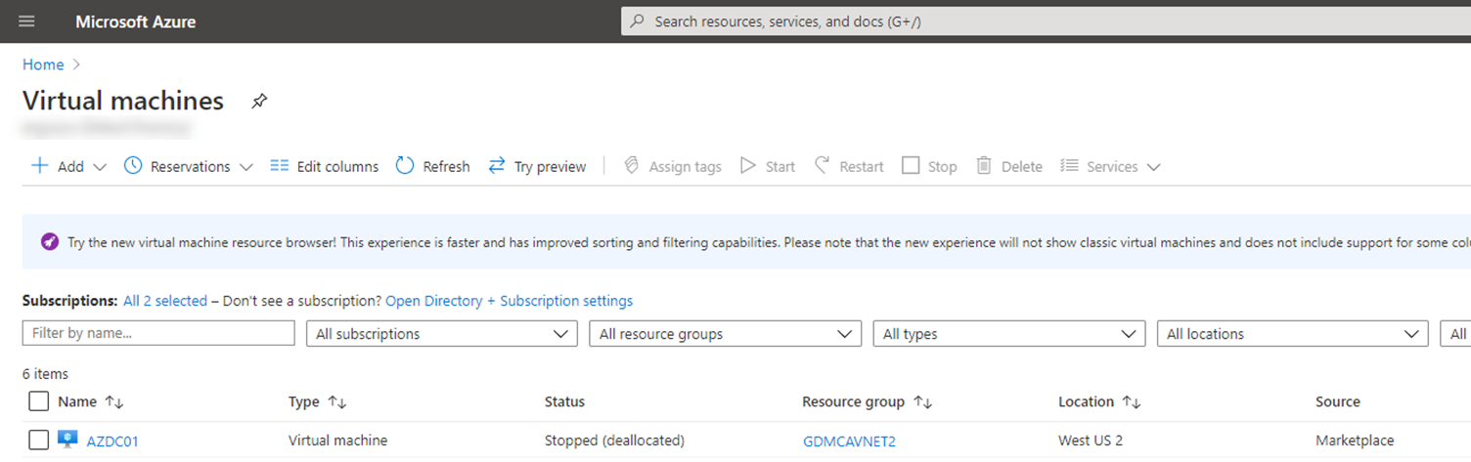Screen dimensions: 1471x462
Task: Click the Delete toolbar label
Action: tap(1021, 167)
